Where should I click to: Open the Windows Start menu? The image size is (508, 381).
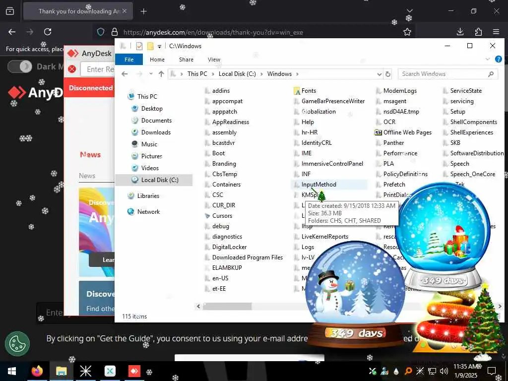click(12, 371)
